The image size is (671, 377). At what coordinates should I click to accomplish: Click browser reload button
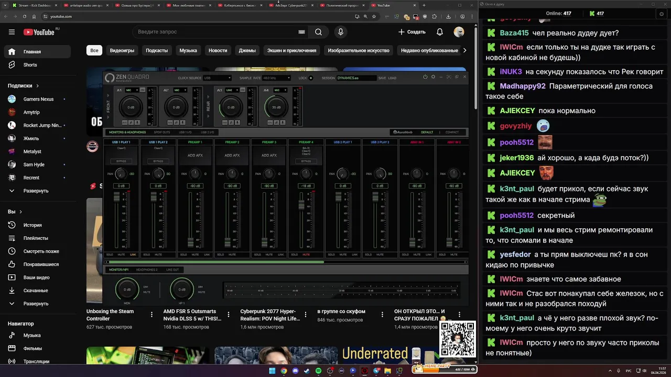(x=25, y=17)
